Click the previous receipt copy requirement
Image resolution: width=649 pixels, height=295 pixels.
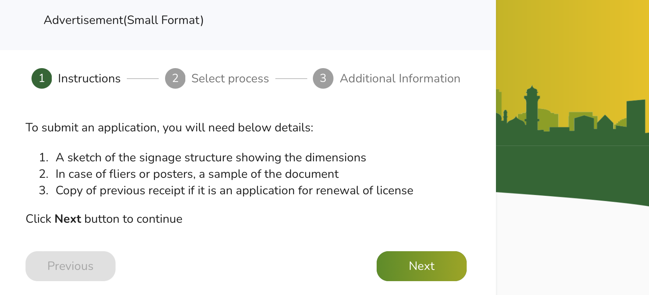tap(234, 191)
